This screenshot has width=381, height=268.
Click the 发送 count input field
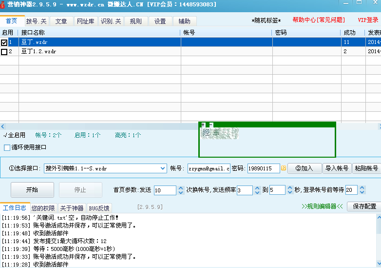tap(165, 190)
